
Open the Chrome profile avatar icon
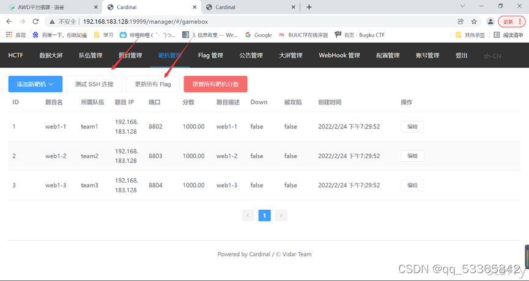(490, 21)
